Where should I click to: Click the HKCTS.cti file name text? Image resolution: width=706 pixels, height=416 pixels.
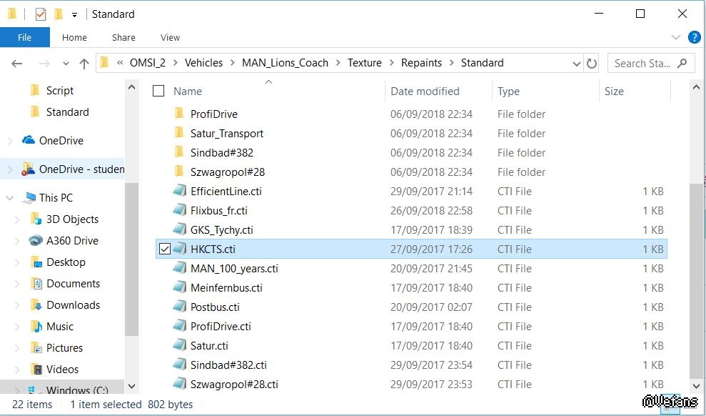pyautogui.click(x=213, y=249)
